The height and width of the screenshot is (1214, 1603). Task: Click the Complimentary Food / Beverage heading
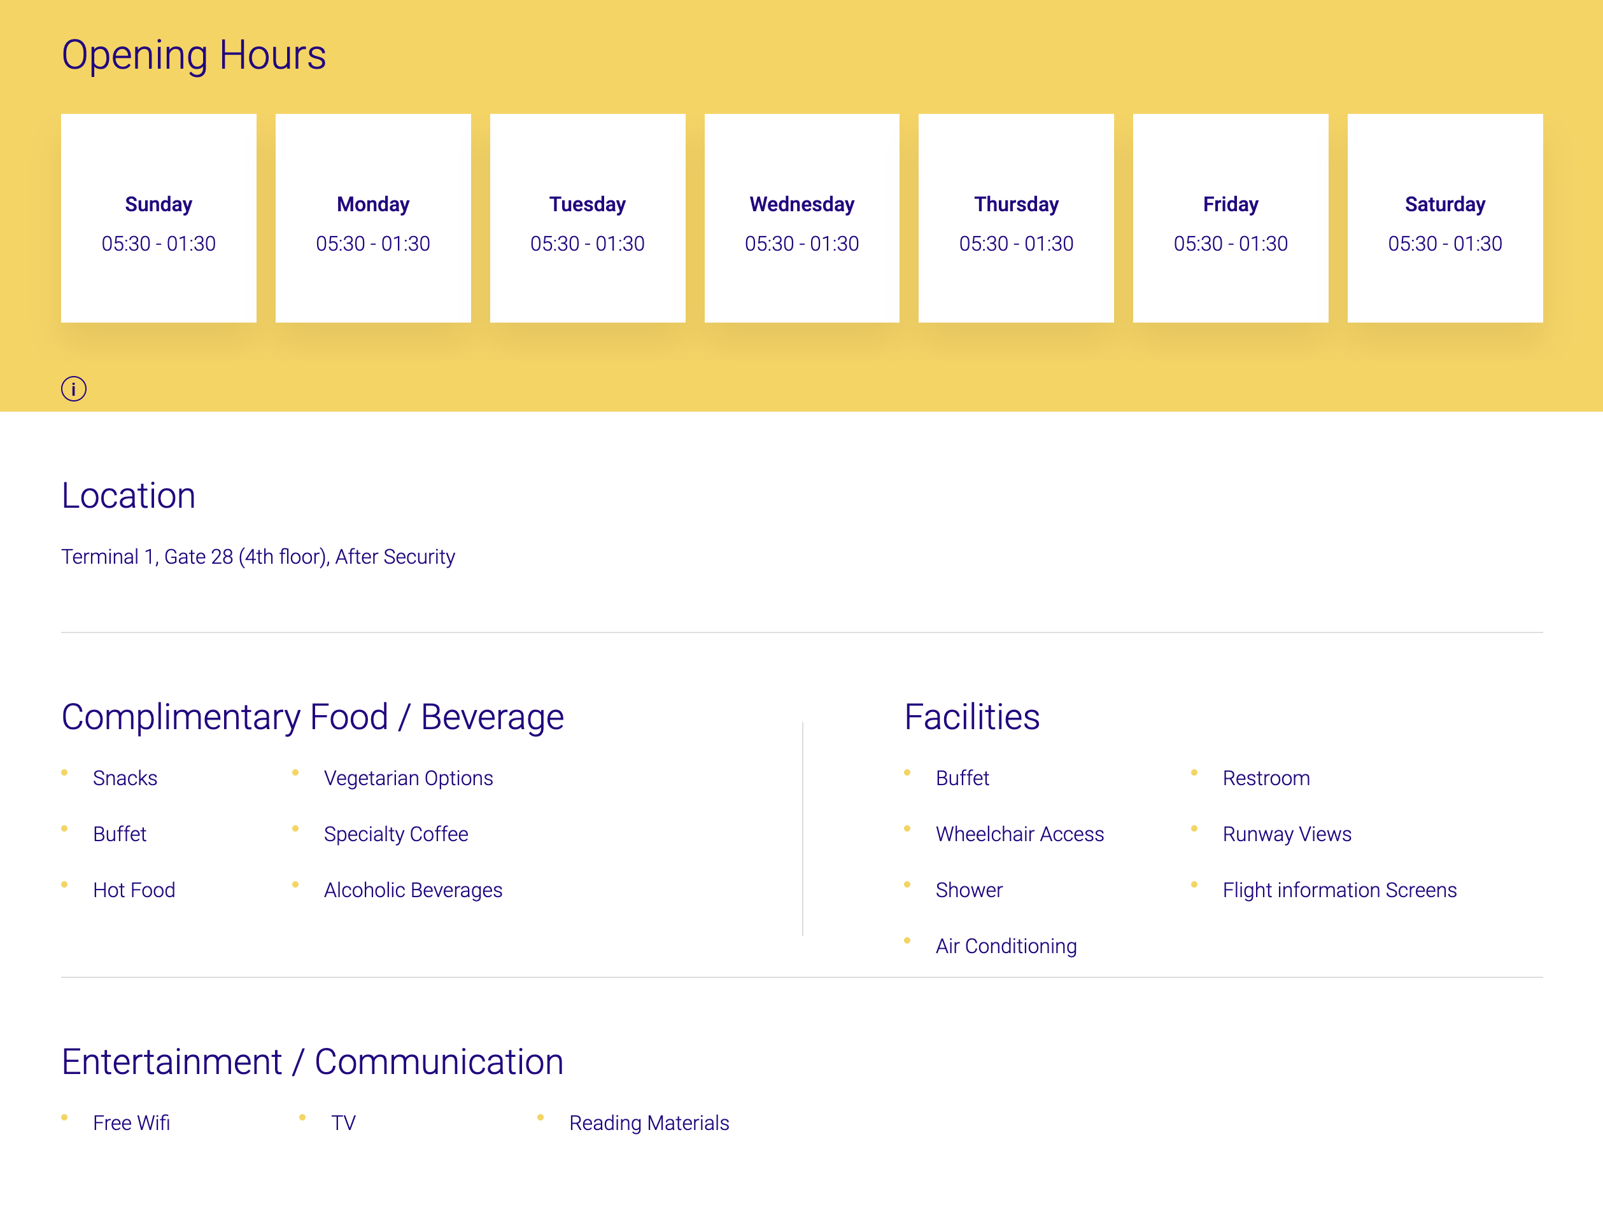coord(313,718)
